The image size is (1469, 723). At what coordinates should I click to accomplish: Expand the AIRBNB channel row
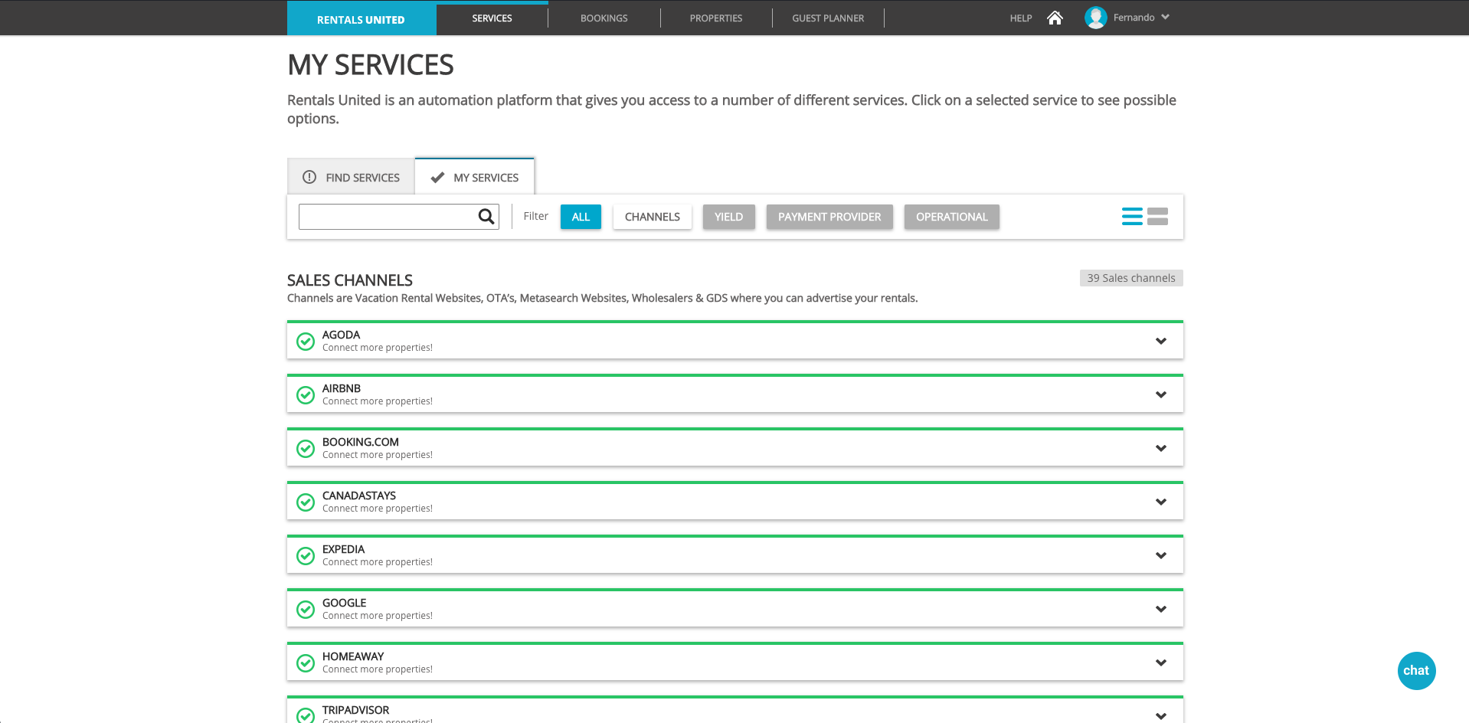[1161, 395]
